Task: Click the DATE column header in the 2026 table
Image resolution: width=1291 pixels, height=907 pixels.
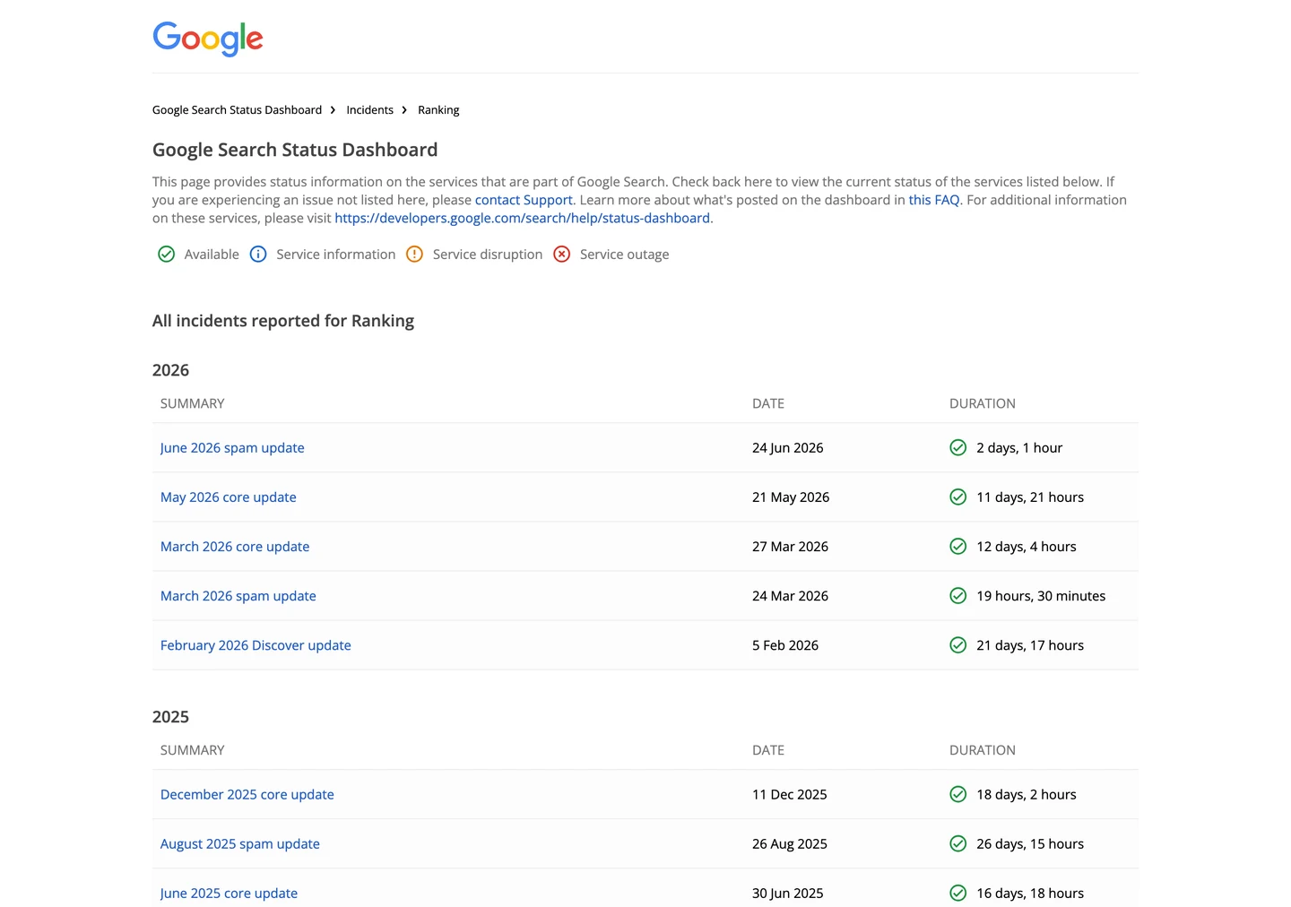Action: (x=768, y=403)
